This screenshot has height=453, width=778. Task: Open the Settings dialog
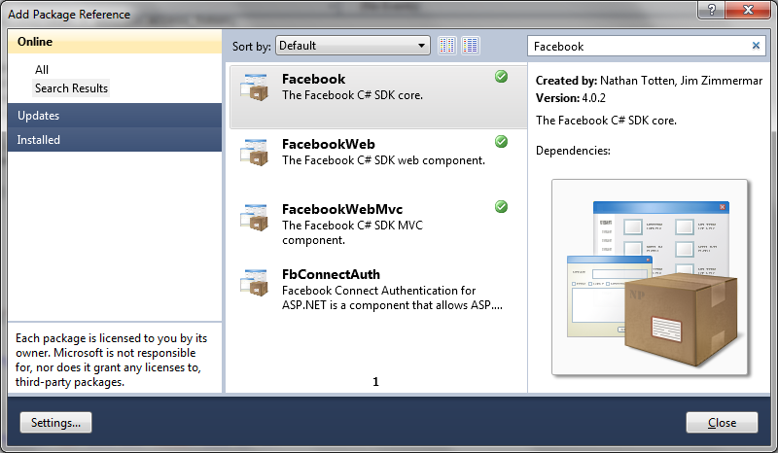pyautogui.click(x=55, y=422)
